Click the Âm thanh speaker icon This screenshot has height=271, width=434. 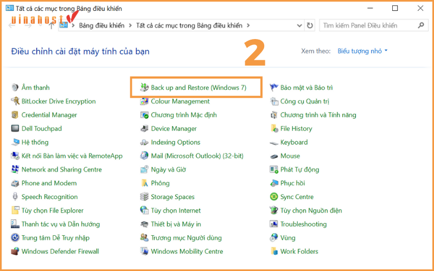point(15,88)
